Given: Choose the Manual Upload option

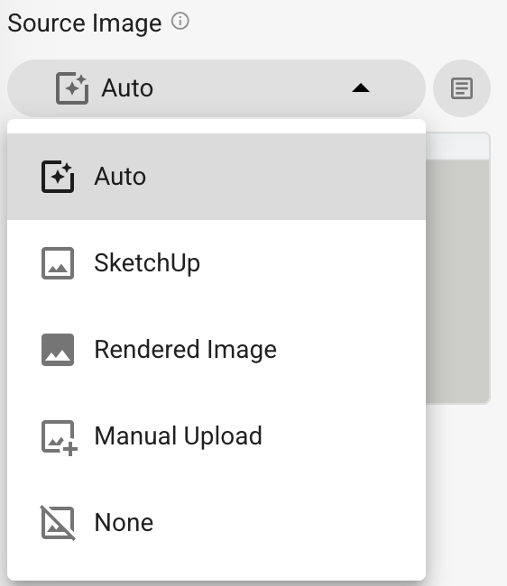Looking at the screenshot, I should point(217,436).
